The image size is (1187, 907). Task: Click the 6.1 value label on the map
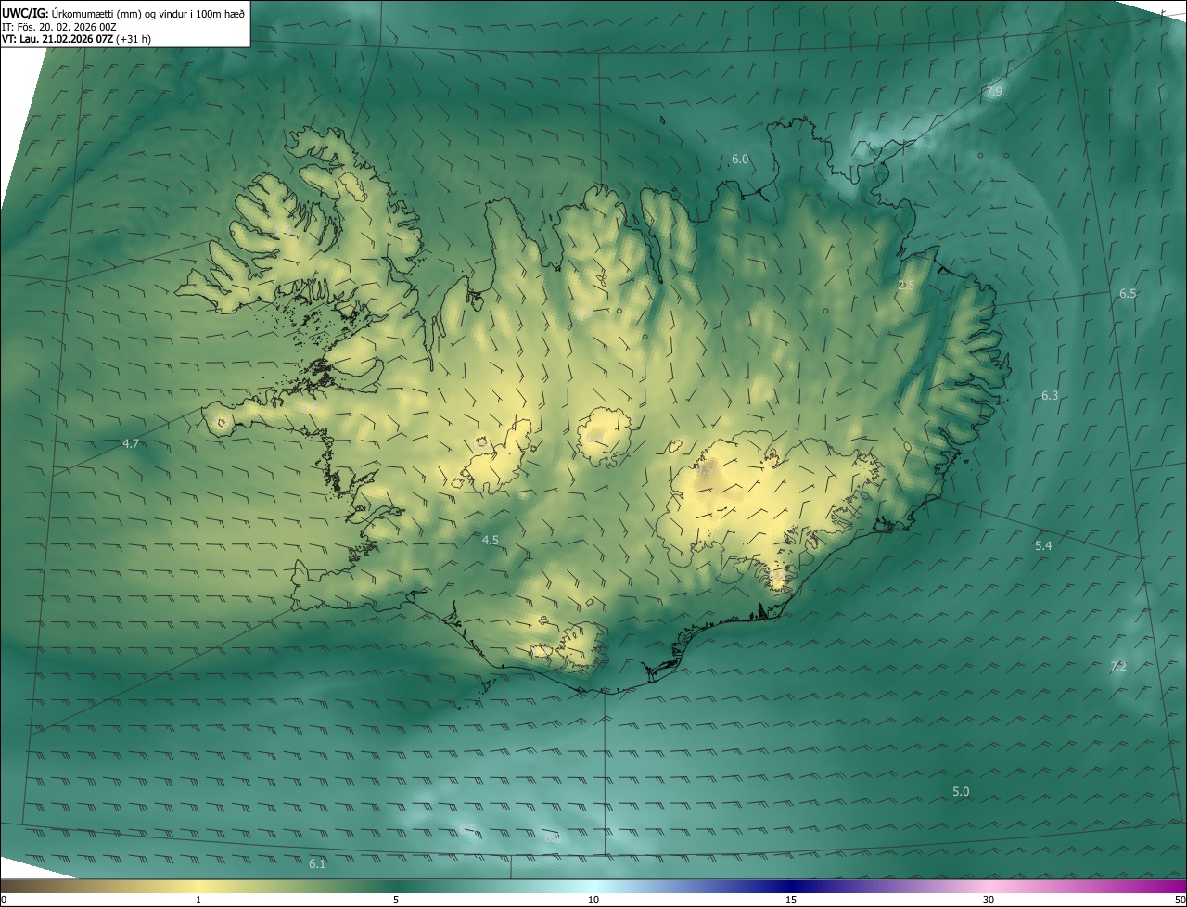pyautogui.click(x=317, y=864)
